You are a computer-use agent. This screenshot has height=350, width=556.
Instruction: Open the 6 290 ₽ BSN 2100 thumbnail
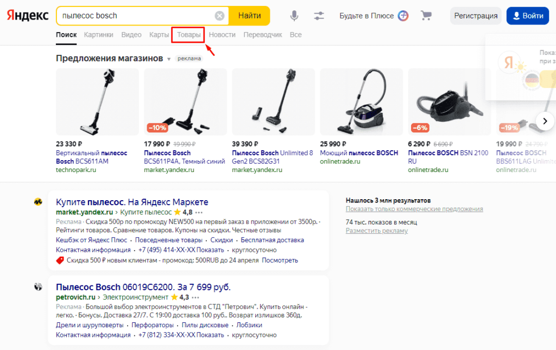point(449,101)
